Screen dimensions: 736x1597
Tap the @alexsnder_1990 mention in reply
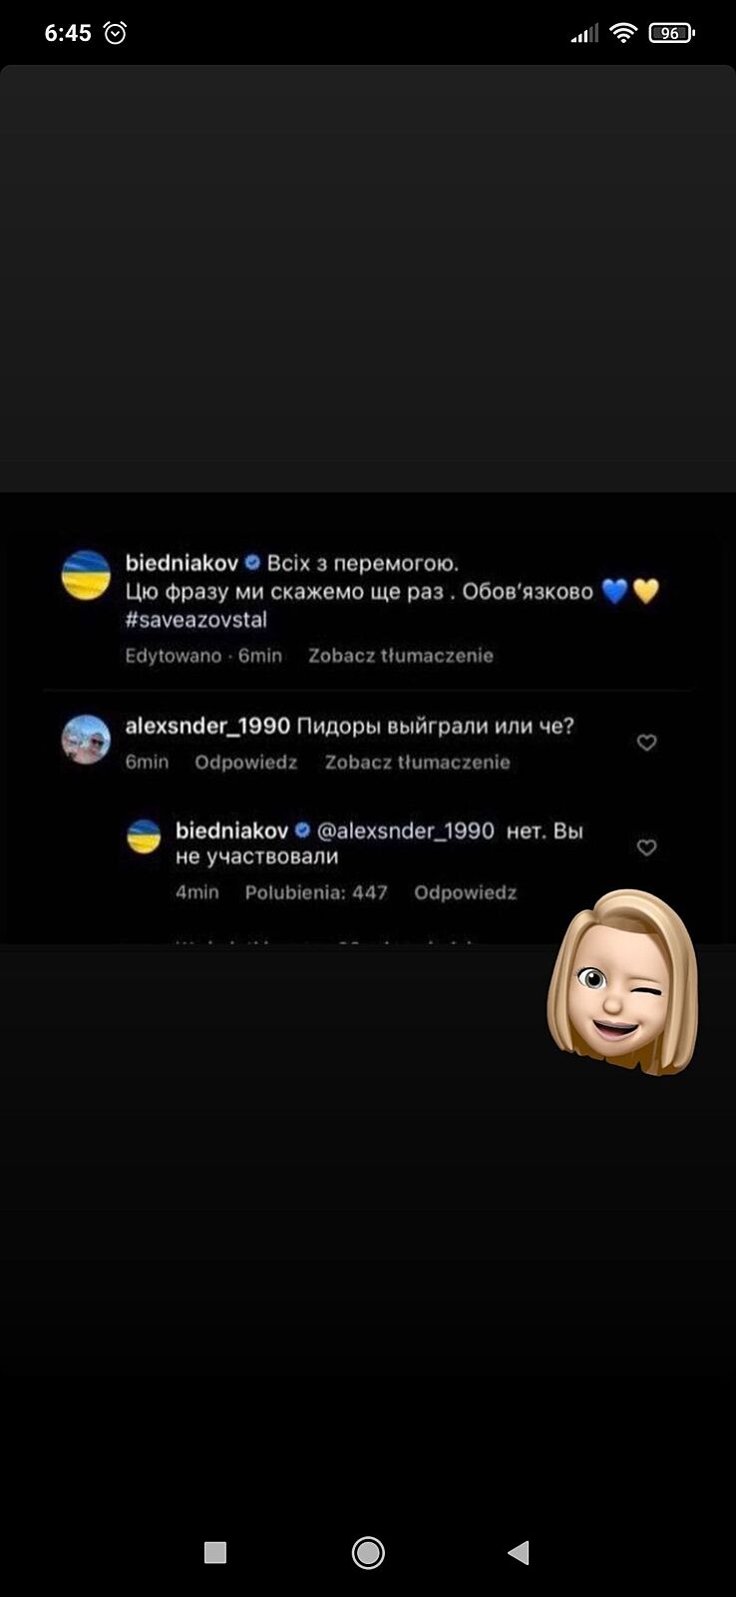point(405,830)
